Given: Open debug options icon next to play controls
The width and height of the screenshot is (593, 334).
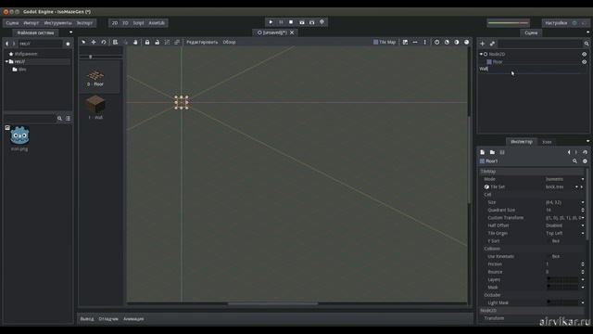Looking at the screenshot, I should pos(322,22).
